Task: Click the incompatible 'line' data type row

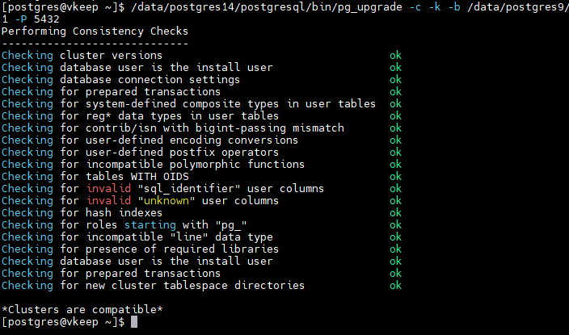Action: (x=137, y=237)
